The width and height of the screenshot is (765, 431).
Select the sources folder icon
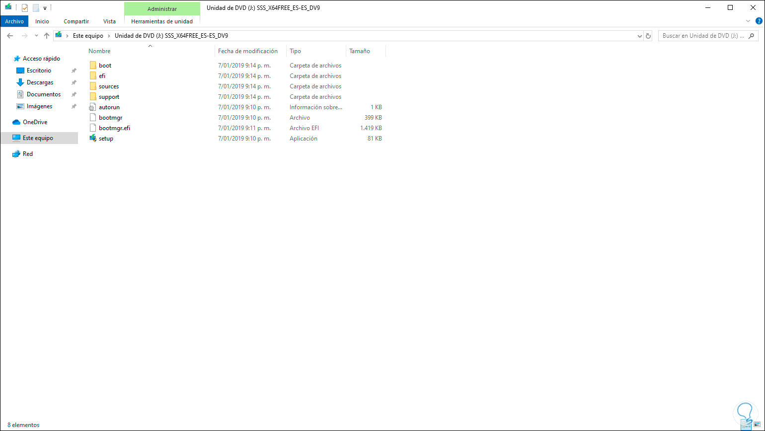tap(93, 86)
